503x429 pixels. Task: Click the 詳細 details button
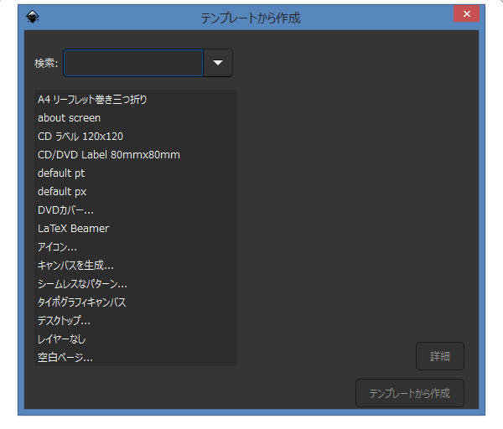[x=440, y=356]
